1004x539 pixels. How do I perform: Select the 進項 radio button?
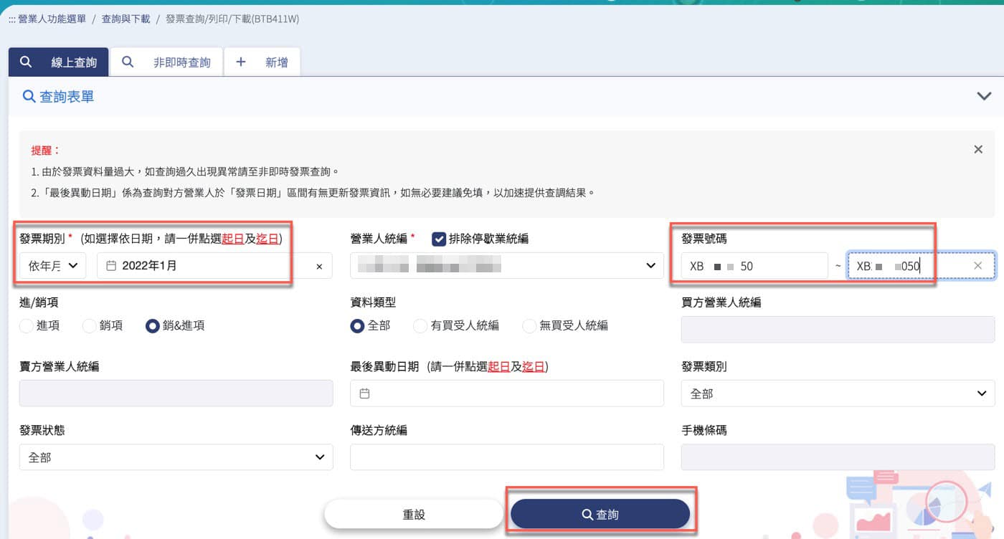coord(27,326)
